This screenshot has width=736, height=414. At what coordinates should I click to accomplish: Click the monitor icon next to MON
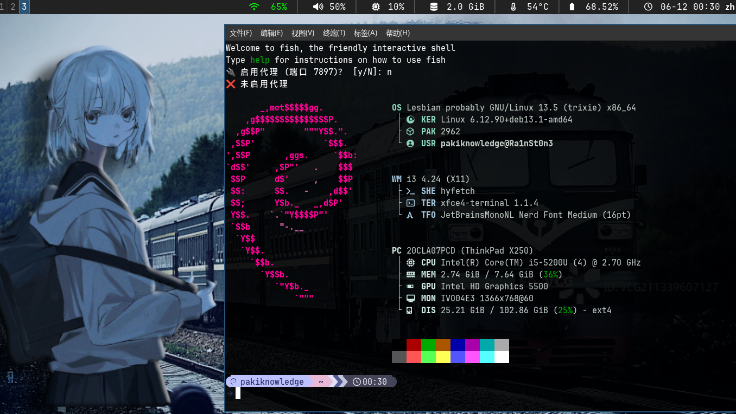tap(410, 299)
